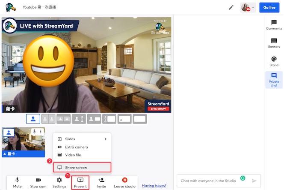Toggle participant on stage icon in thumbnail

9,133
